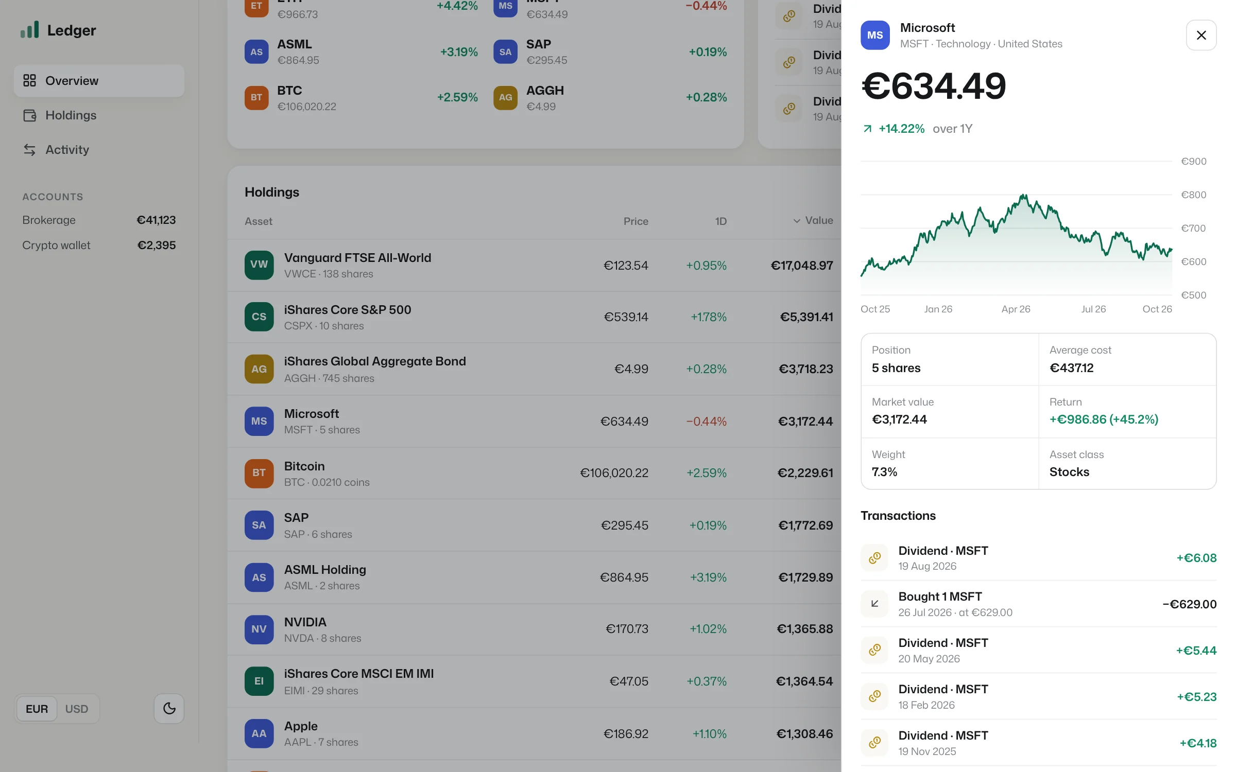The height and width of the screenshot is (772, 1236).
Task: Open Vanguard FTSE All-World holding row
Action: coord(534,265)
